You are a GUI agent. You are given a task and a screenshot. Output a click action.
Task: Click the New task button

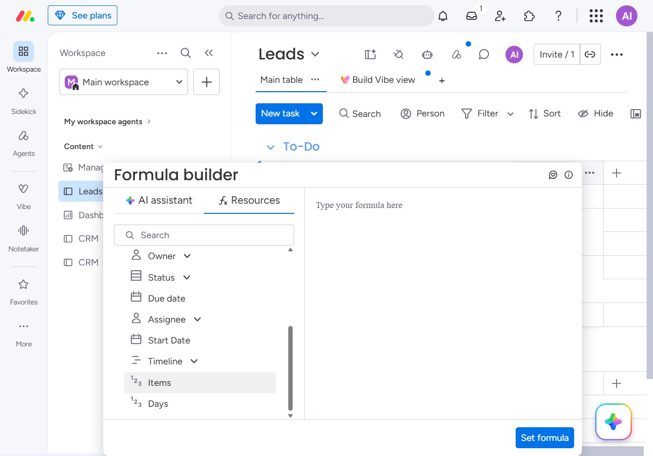[x=280, y=114]
